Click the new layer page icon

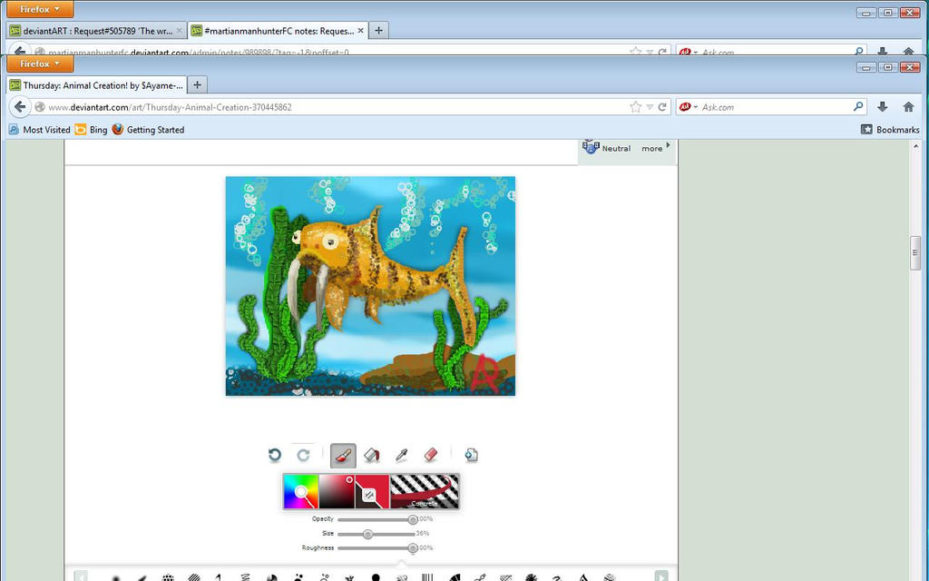pyautogui.click(x=471, y=455)
